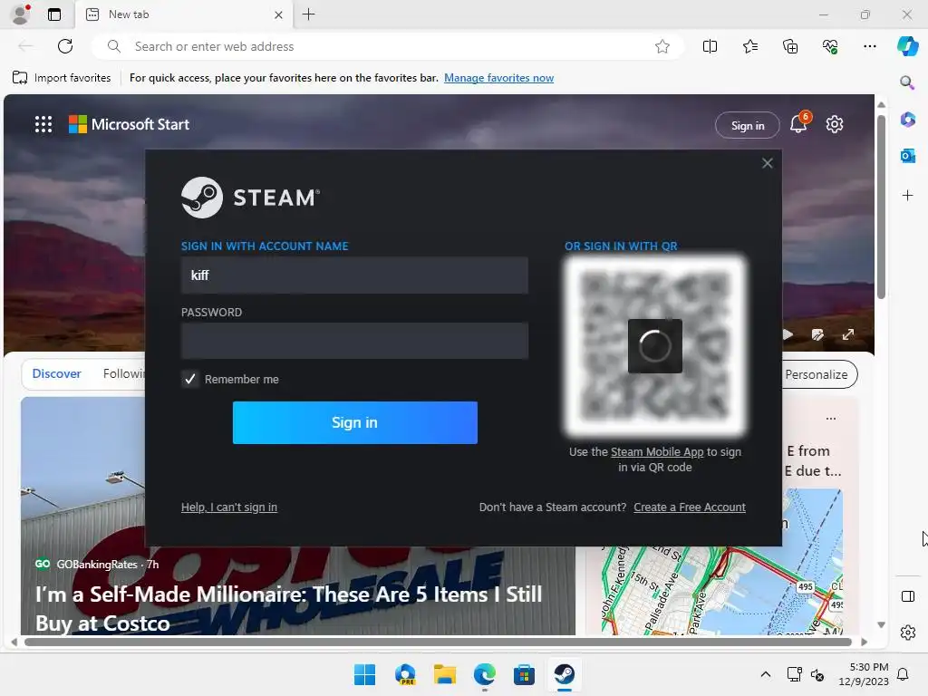Click the Steam taskbar icon

(x=564, y=674)
